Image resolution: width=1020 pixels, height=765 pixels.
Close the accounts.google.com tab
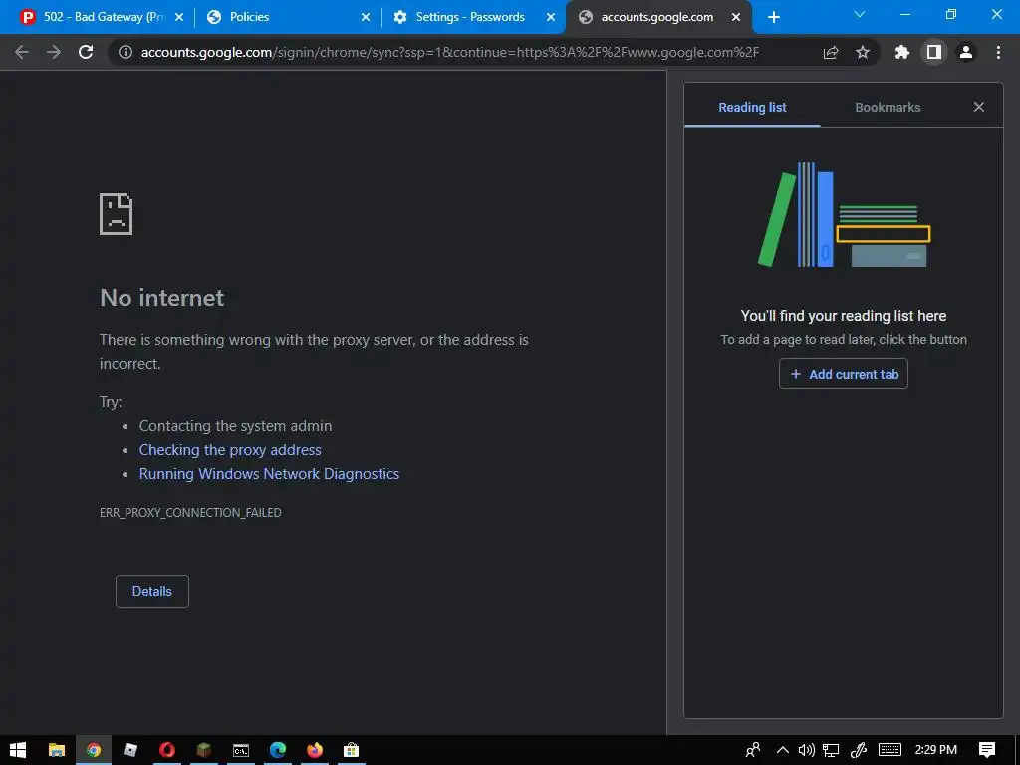tap(736, 17)
